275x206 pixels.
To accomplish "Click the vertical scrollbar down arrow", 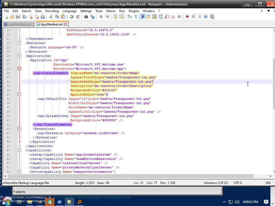I will pyautogui.click(x=274, y=172).
